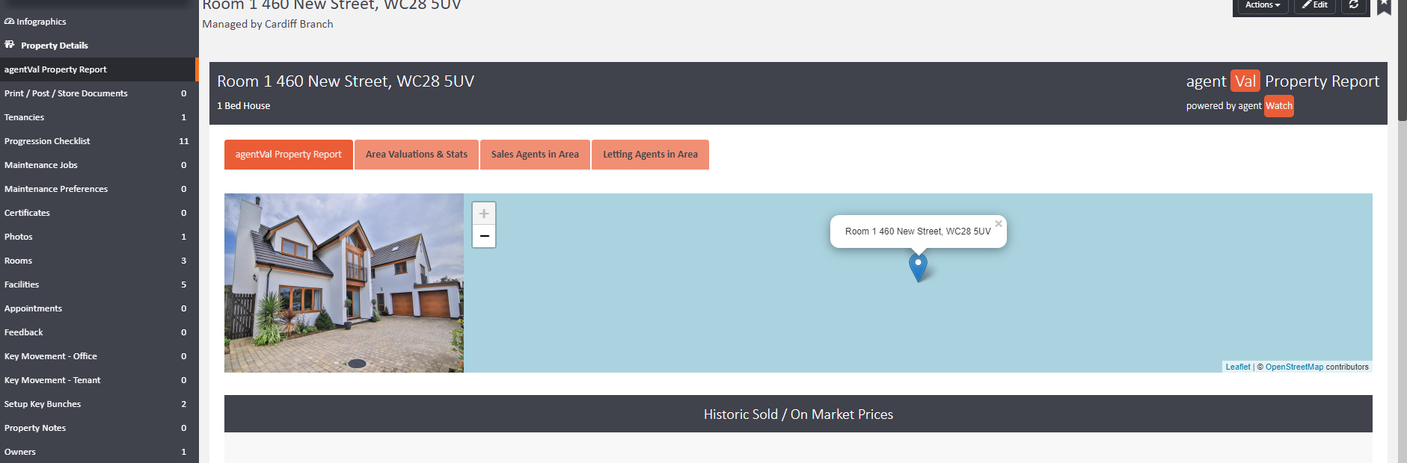Open Tenancies in the sidebar
Image resolution: width=1407 pixels, height=463 pixels.
point(25,117)
